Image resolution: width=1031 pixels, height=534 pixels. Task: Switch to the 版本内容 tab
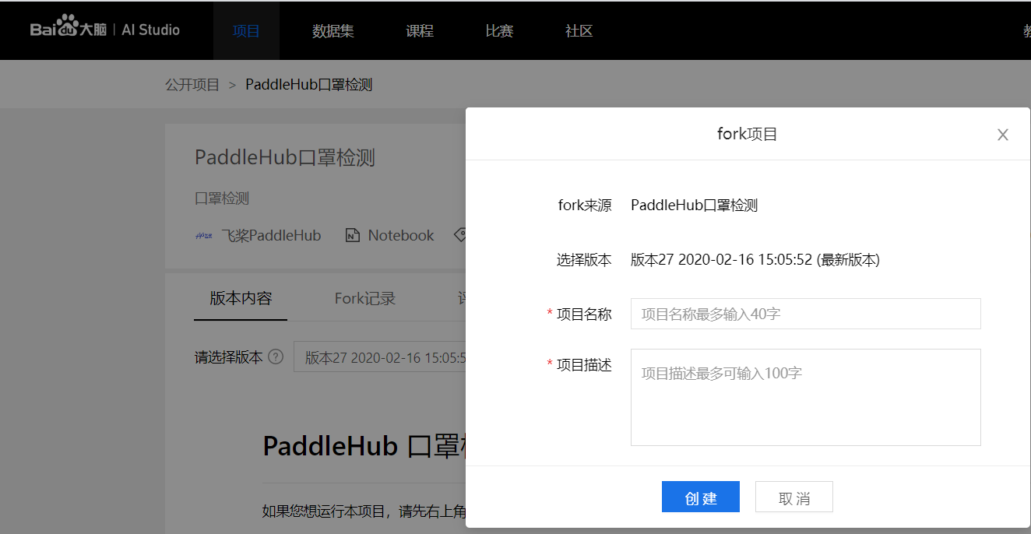pyautogui.click(x=241, y=298)
